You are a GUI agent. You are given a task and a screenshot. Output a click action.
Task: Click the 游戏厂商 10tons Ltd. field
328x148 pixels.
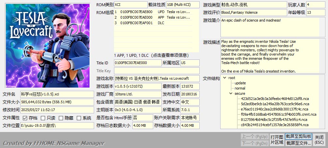click(138, 94)
